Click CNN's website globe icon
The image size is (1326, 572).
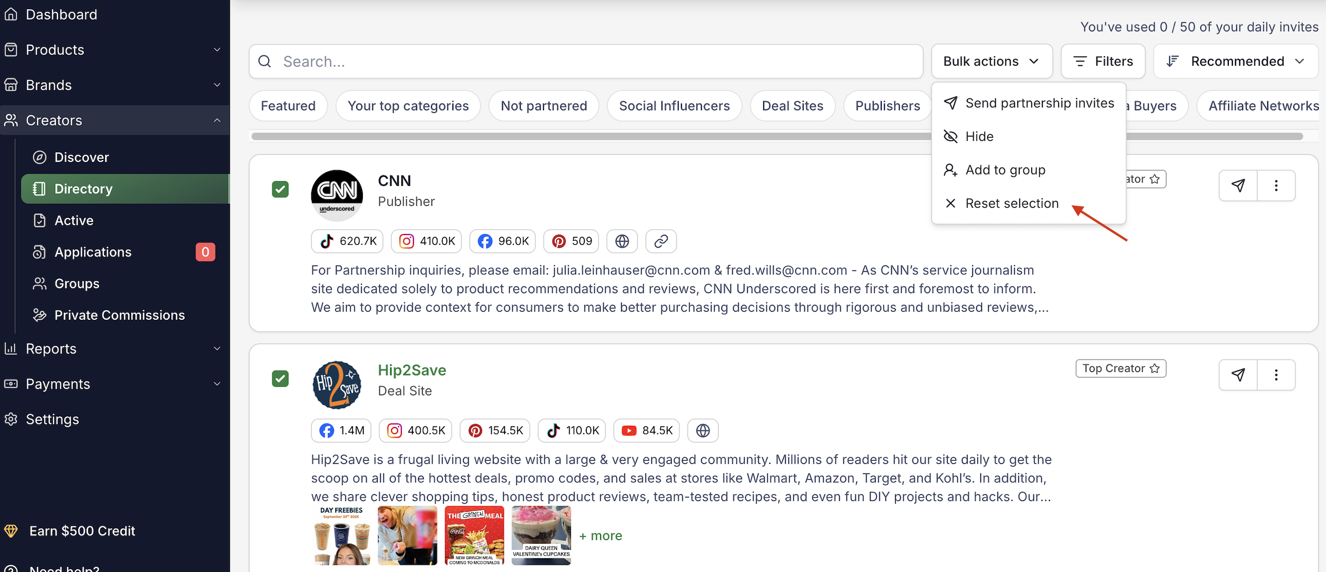(x=622, y=241)
